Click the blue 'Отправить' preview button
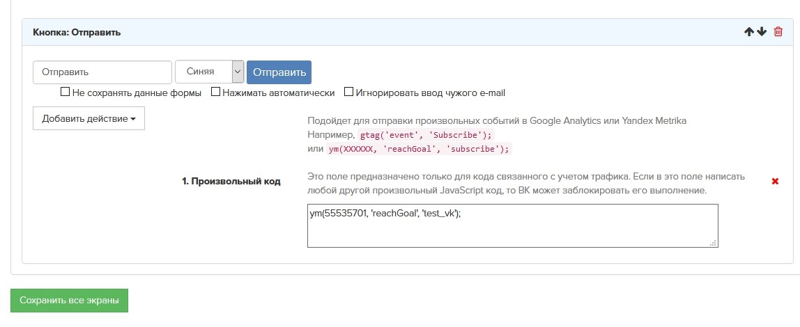The height and width of the screenshot is (327, 800). 279,72
